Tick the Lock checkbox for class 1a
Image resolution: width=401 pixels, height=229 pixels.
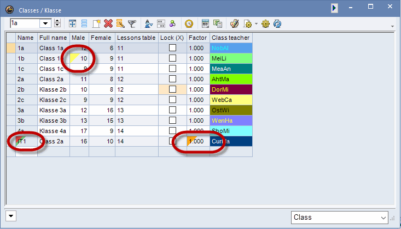173,47
